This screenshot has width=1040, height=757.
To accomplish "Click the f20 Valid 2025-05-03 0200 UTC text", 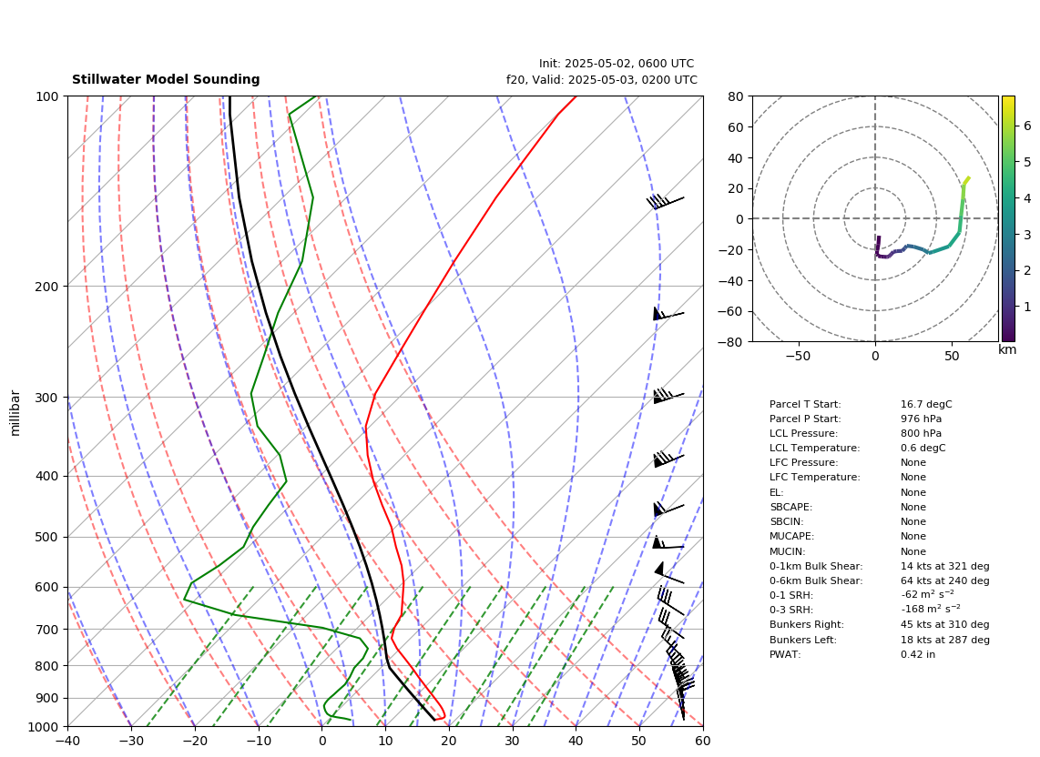I will [x=602, y=79].
